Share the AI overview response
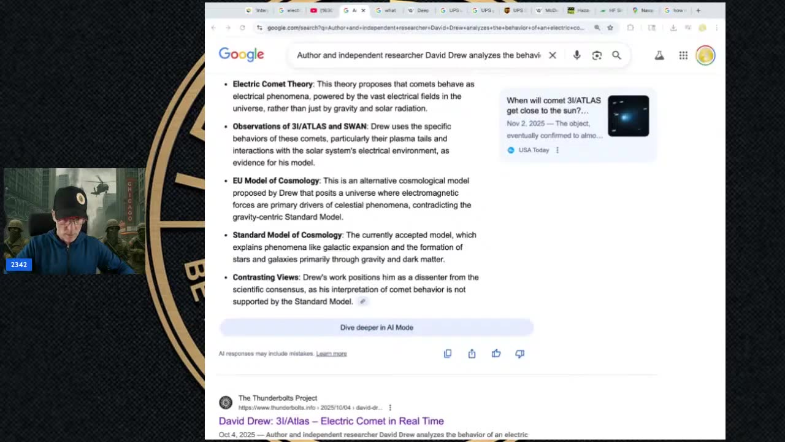This screenshot has width=785, height=442. click(472, 354)
